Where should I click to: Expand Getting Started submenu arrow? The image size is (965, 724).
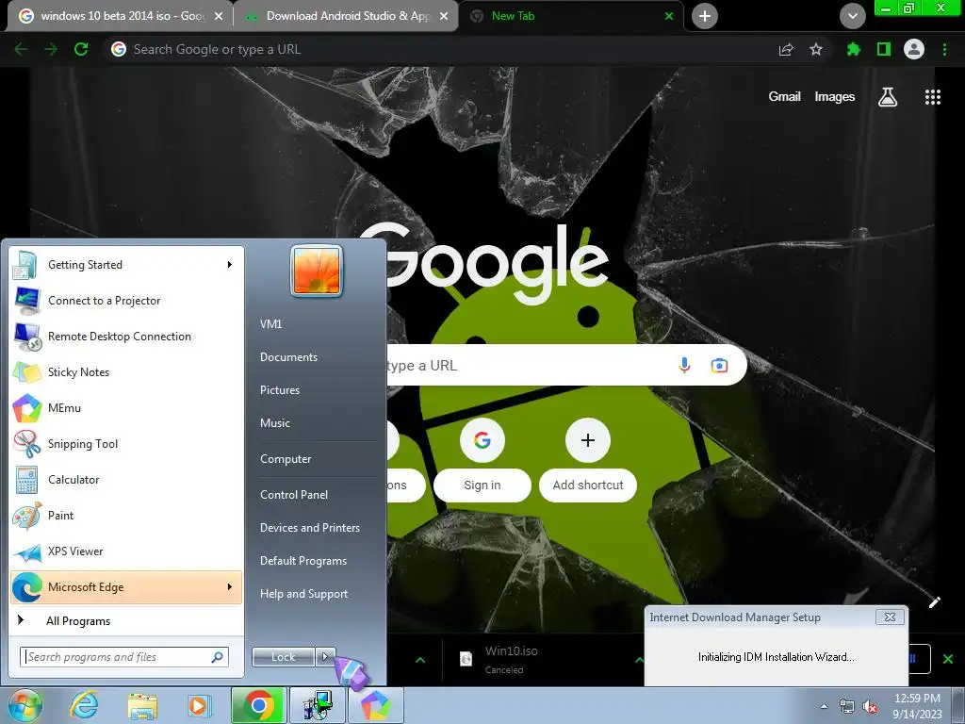230,265
